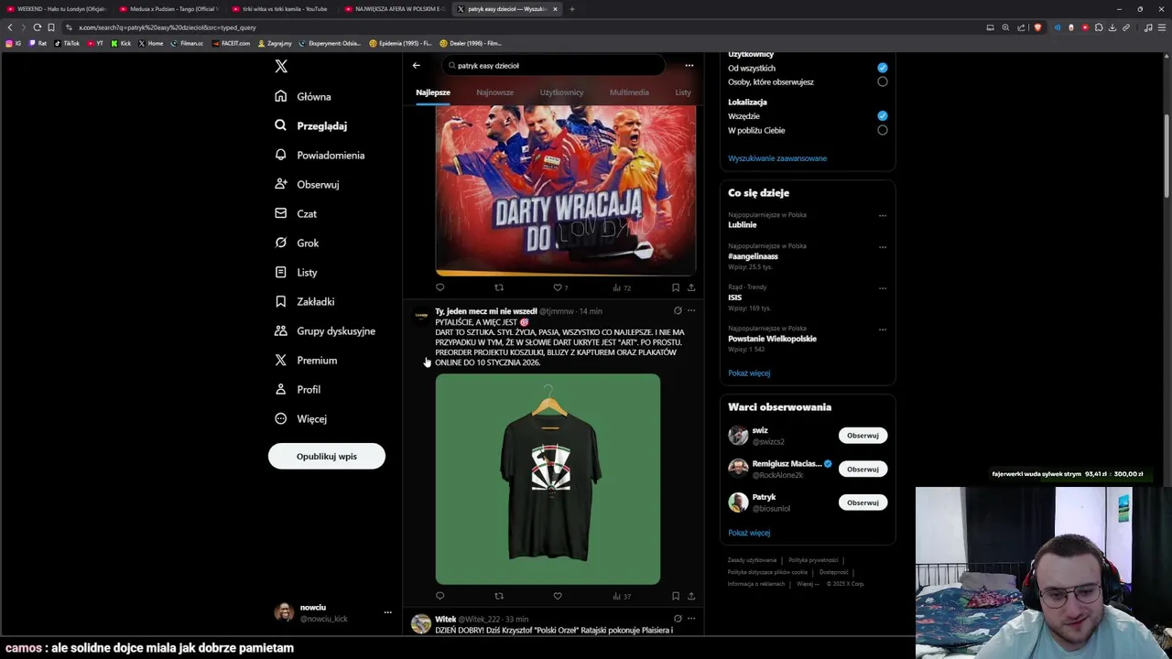The image size is (1172, 659).
Task: Open more options for ISIS trend
Action: coord(883,288)
